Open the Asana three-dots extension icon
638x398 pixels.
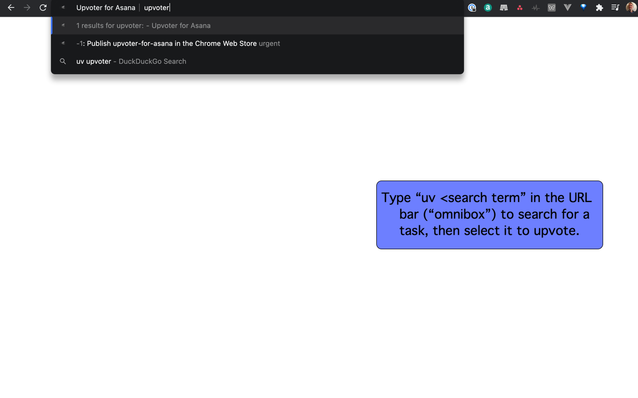pos(520,7)
